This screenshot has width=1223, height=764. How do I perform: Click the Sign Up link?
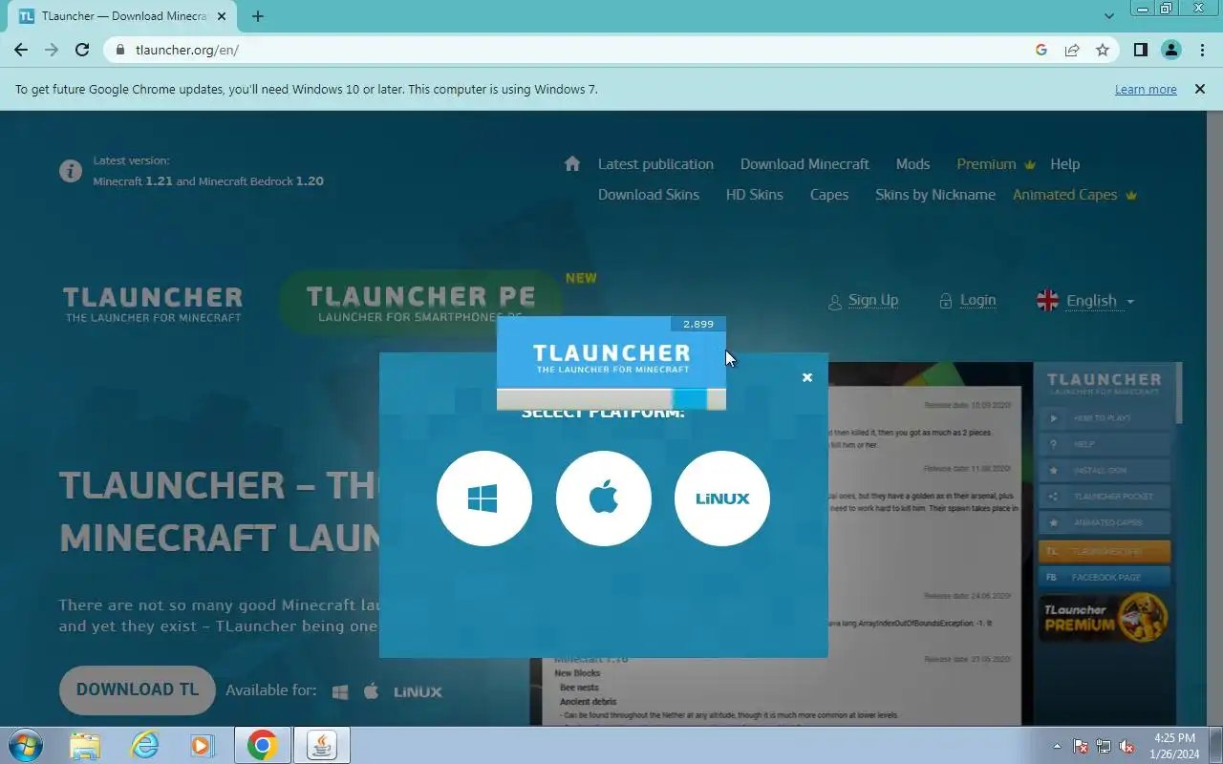point(863,300)
